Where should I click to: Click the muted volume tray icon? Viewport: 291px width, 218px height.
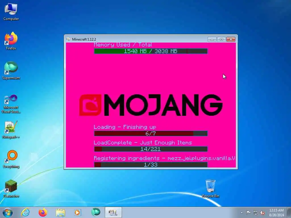[262, 213]
